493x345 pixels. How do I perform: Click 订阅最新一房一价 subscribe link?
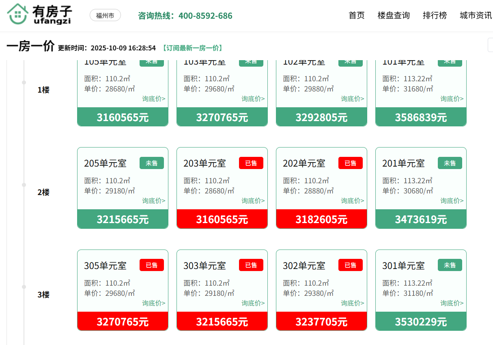tap(192, 48)
